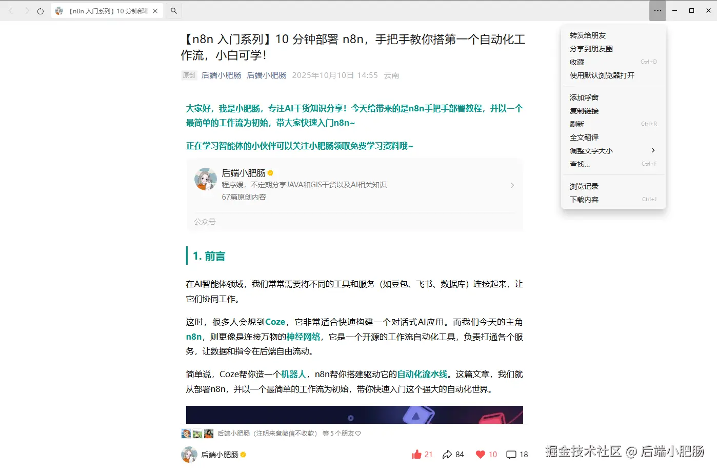Click the line 正在学习智能体的小伙伴可以关注小肥肠

pyautogui.click(x=300, y=146)
